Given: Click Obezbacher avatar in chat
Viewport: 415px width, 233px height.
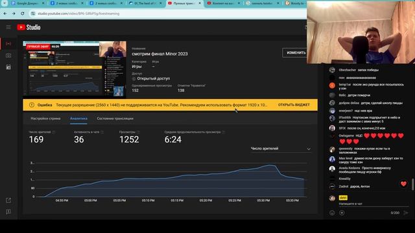Looking at the screenshot, I should point(332,70).
